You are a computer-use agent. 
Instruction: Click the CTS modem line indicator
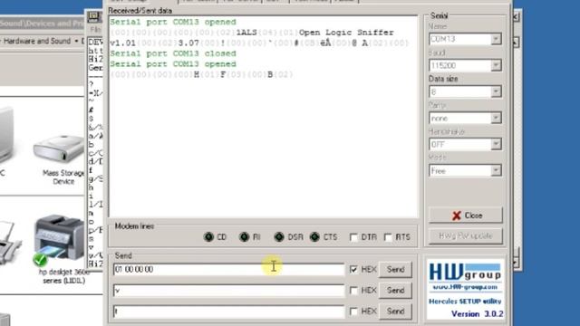tap(314, 236)
